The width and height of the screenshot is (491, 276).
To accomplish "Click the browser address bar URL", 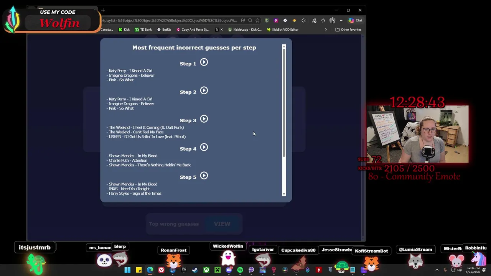I will point(170,20).
